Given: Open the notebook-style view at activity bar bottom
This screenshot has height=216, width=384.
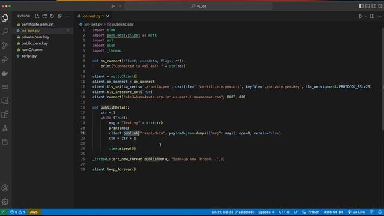Looking at the screenshot, I should [5, 142].
